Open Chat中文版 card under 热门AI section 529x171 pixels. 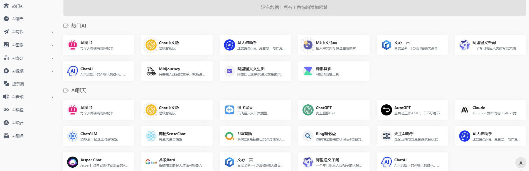point(177,45)
